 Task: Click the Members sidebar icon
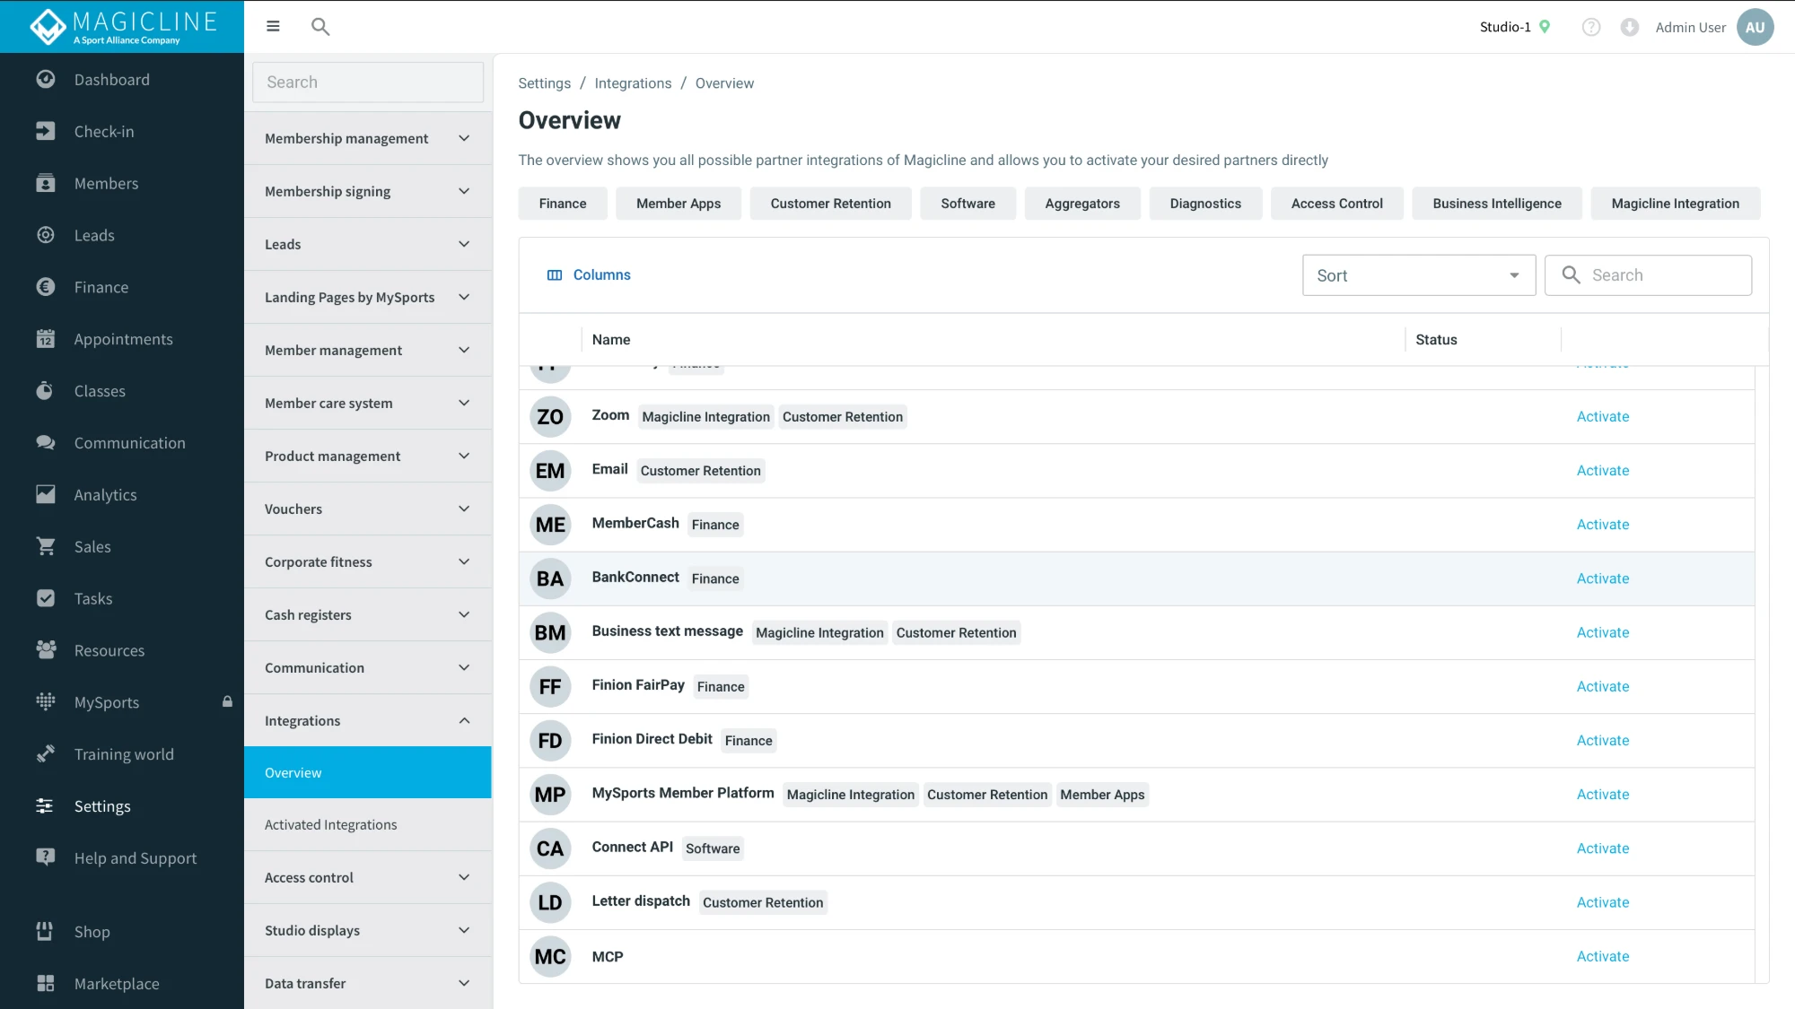(x=46, y=183)
